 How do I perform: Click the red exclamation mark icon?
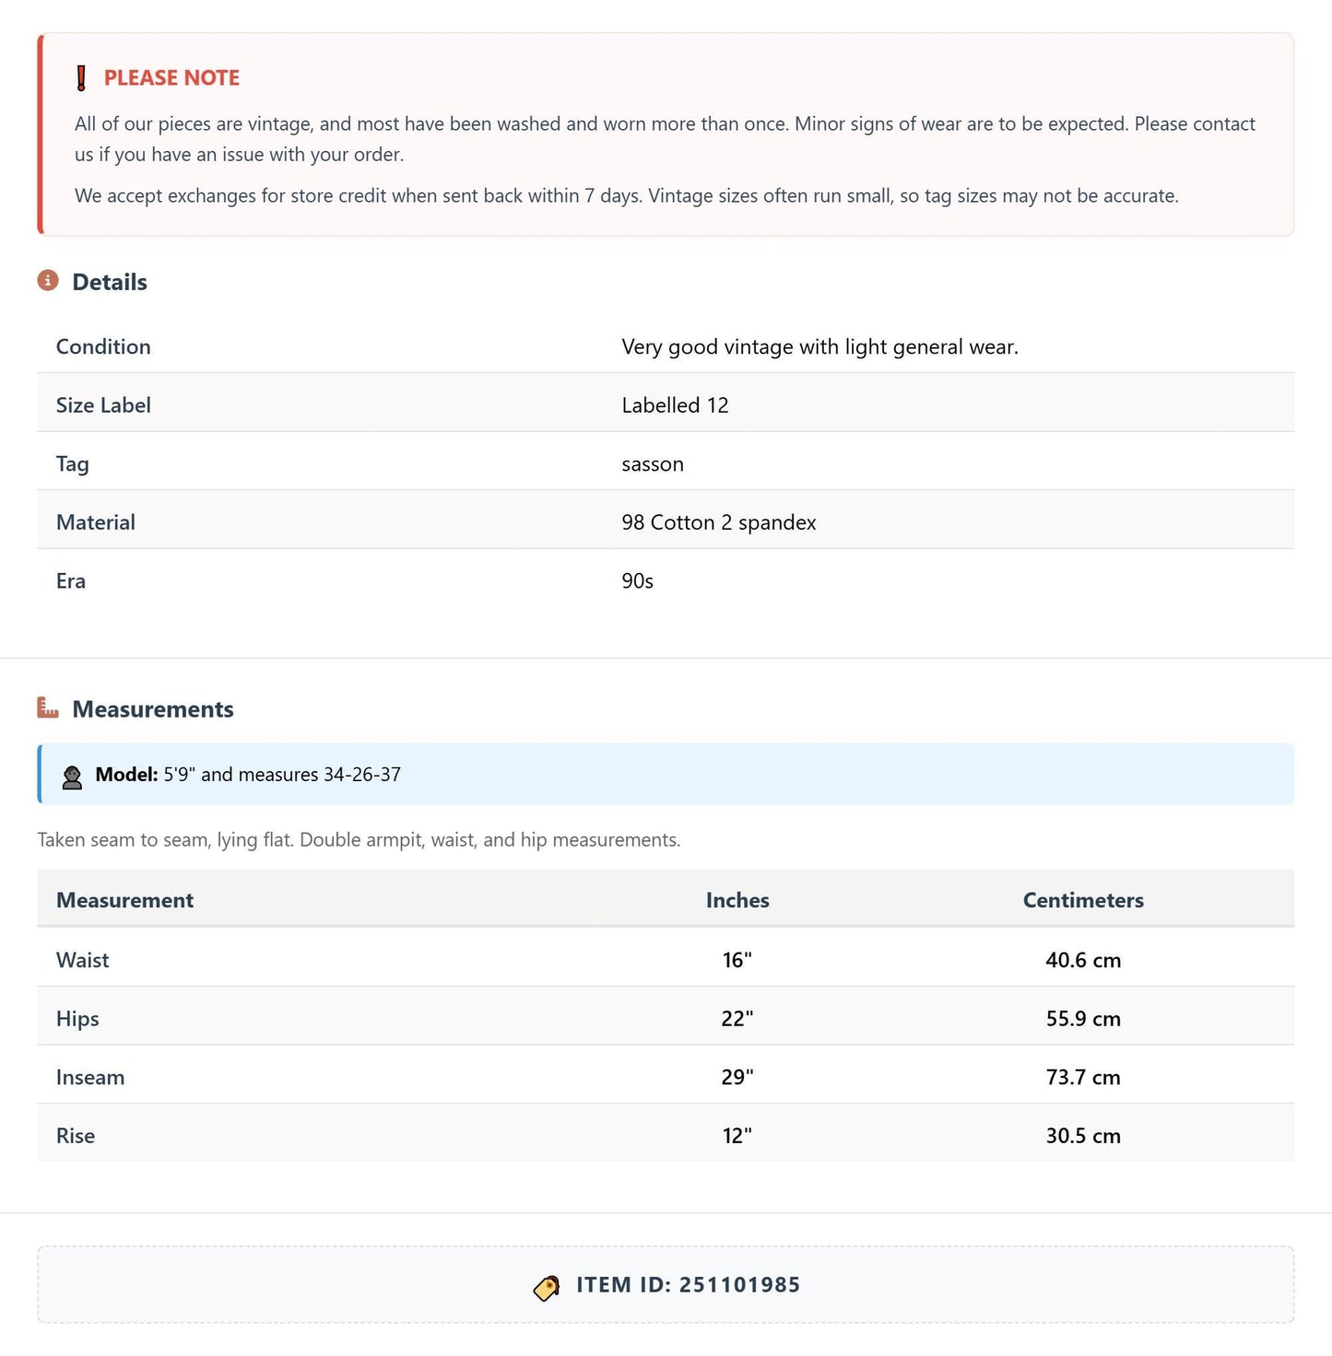click(81, 78)
